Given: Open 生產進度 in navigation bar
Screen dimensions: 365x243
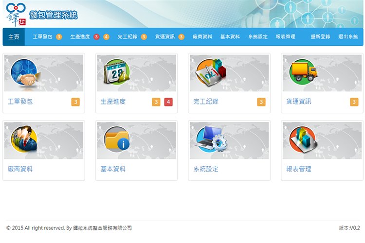Looking at the screenshot, I should click(x=80, y=37).
